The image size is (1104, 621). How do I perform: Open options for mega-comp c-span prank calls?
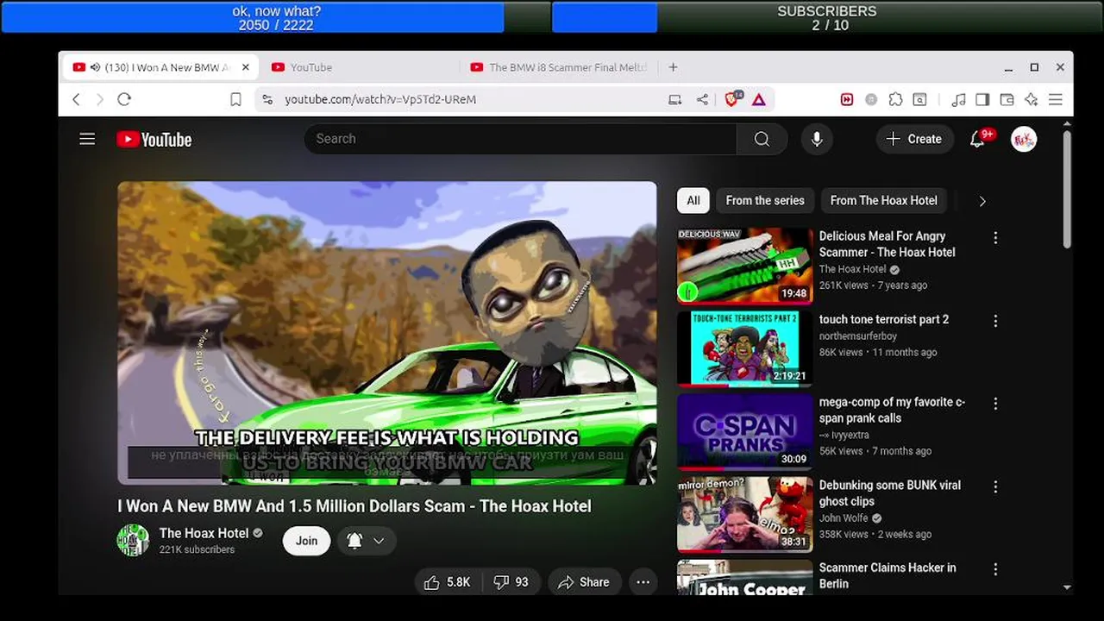(x=995, y=404)
